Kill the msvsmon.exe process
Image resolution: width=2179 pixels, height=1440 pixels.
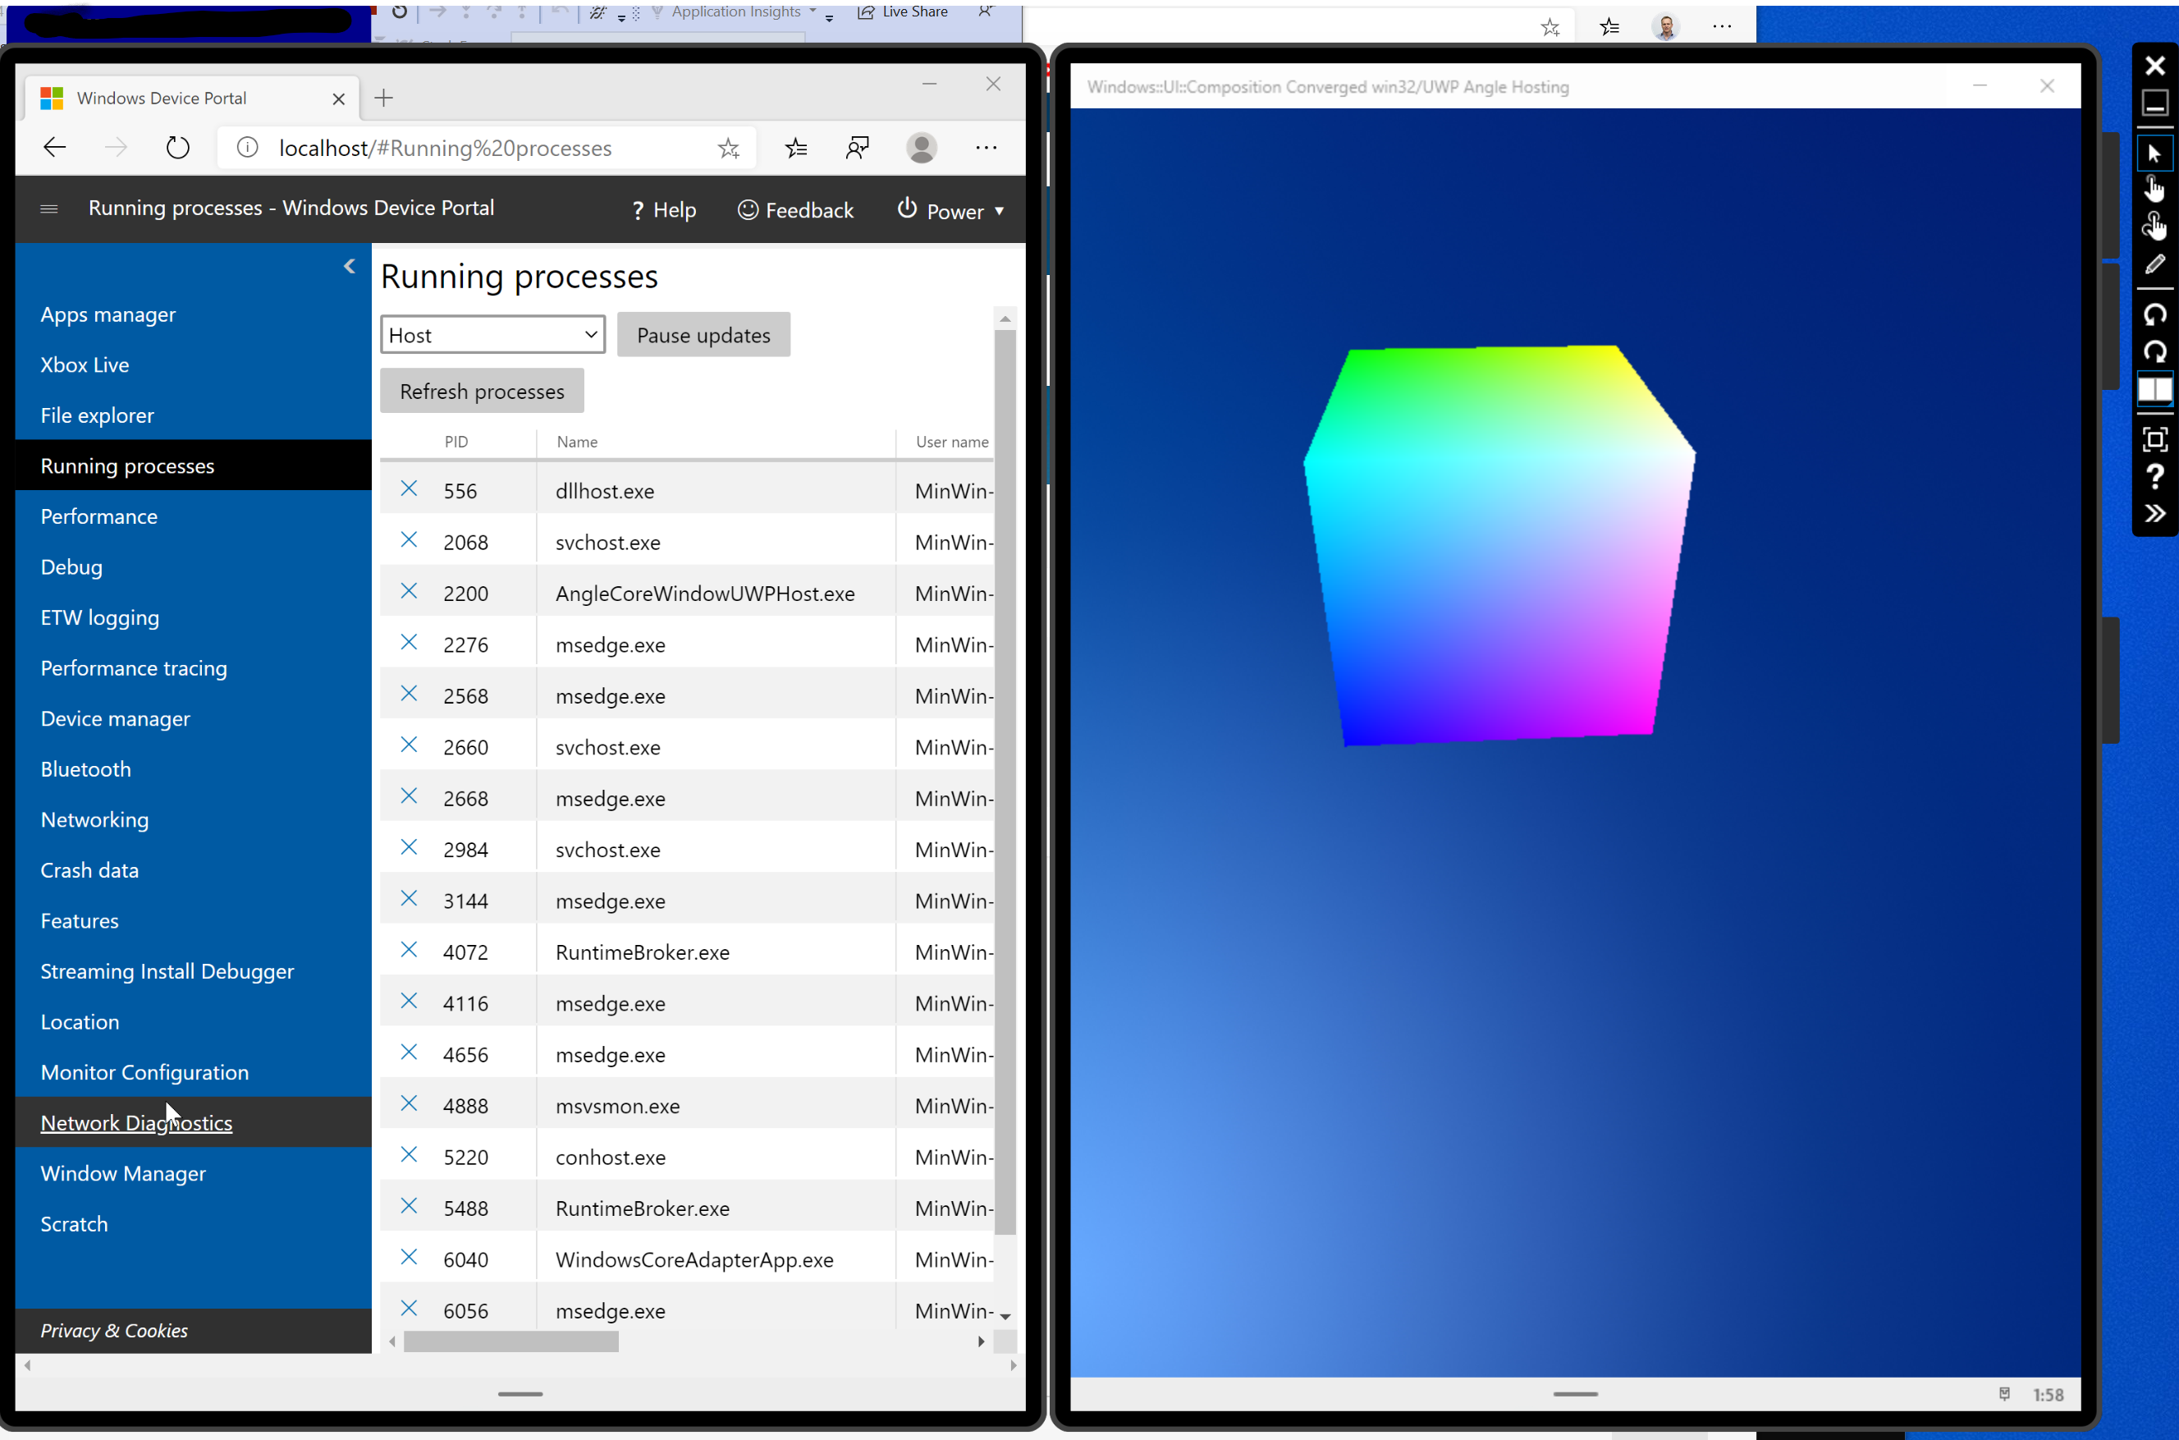[x=410, y=1104]
